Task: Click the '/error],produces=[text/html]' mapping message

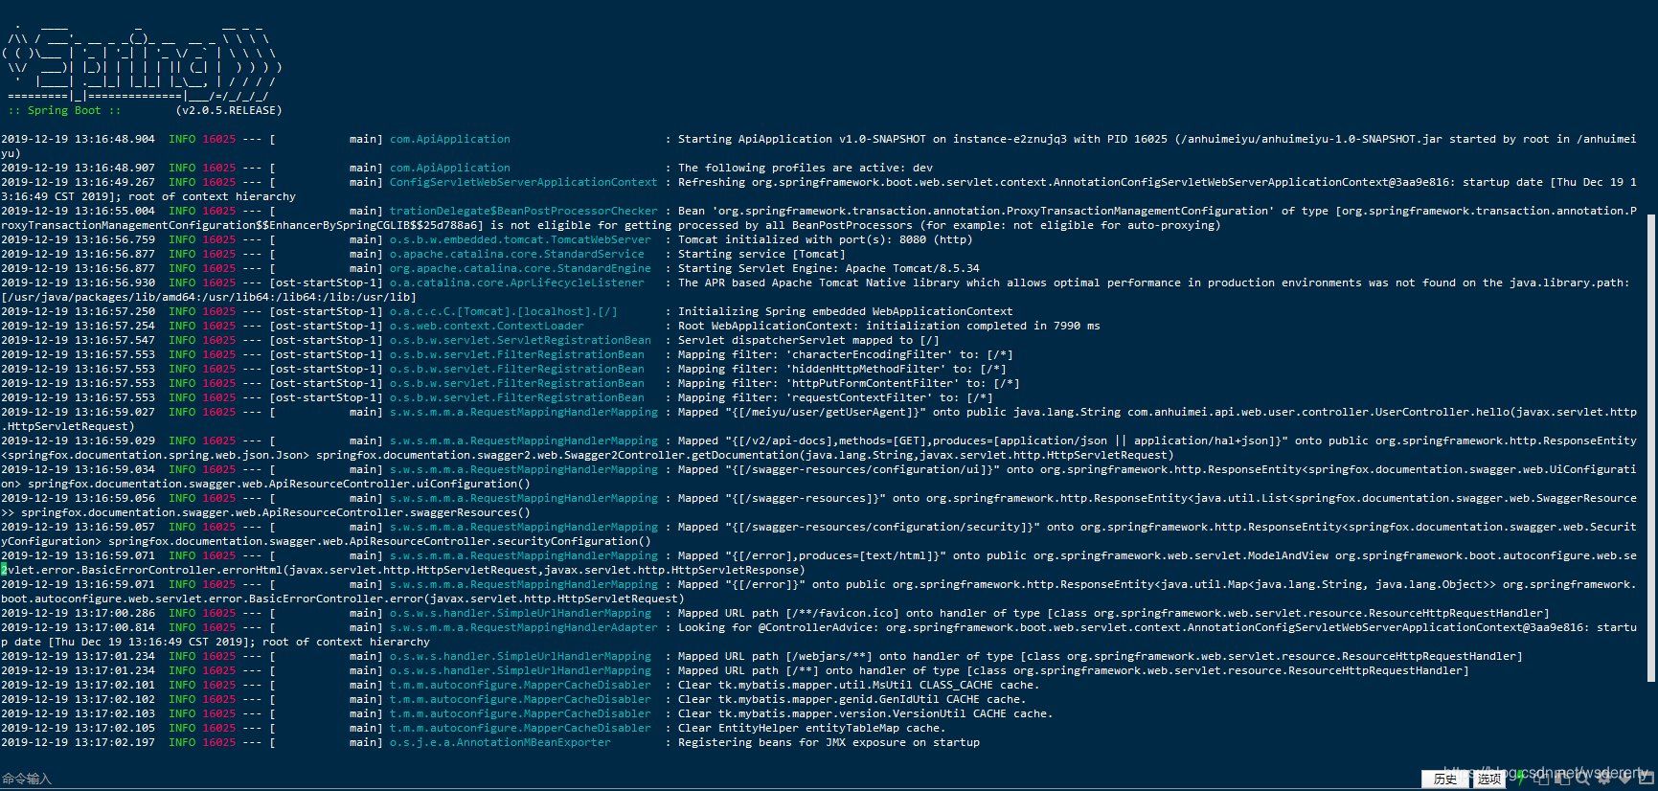Action: (x=1157, y=555)
